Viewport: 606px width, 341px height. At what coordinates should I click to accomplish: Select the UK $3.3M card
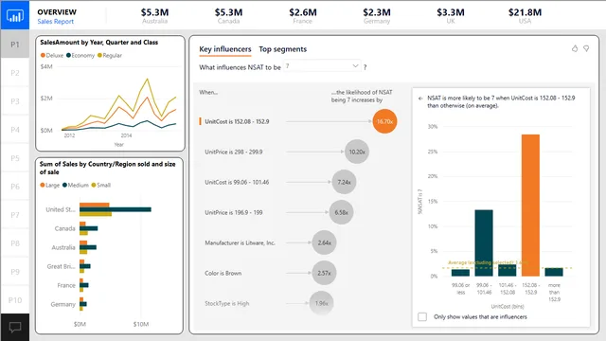451,15
